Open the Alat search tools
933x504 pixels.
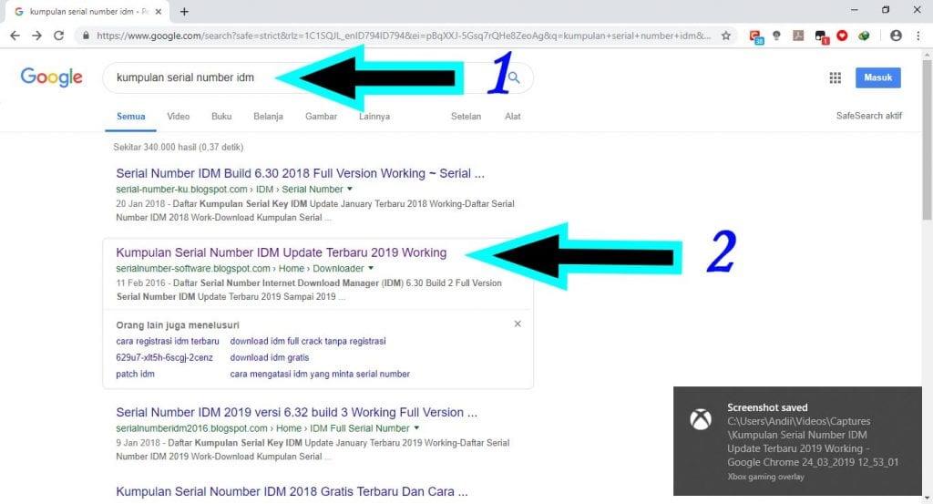pos(513,116)
